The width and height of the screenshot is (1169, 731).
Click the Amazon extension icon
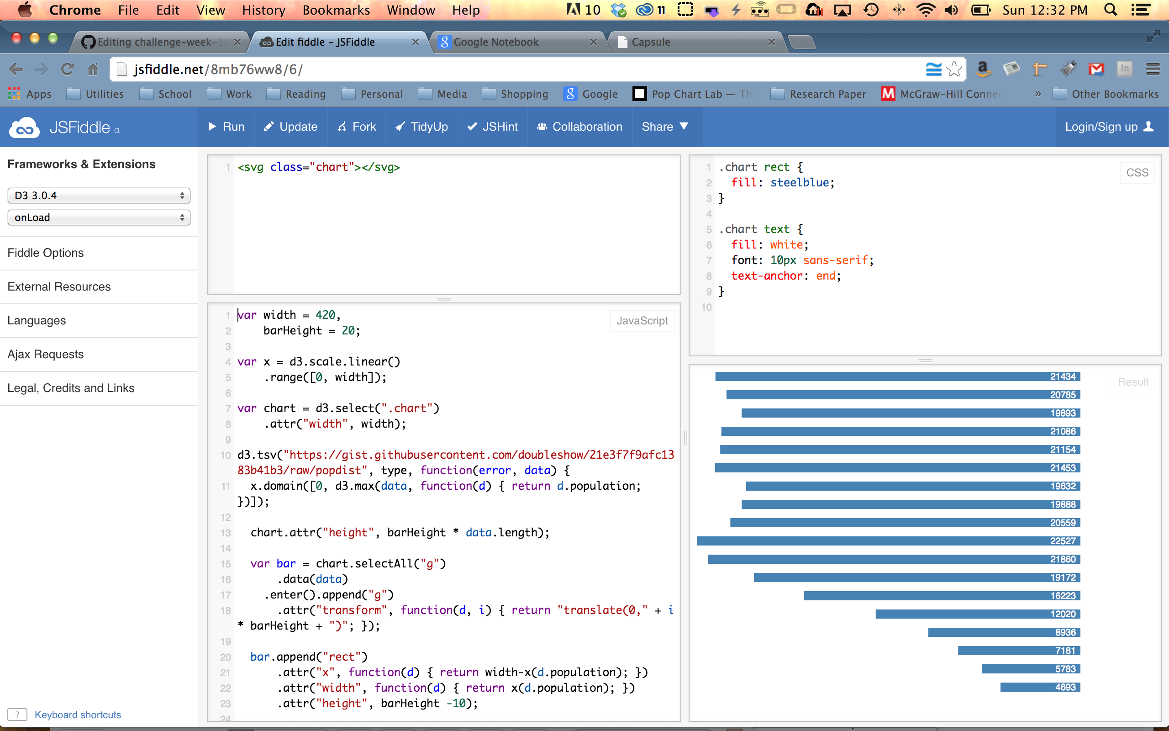[983, 69]
